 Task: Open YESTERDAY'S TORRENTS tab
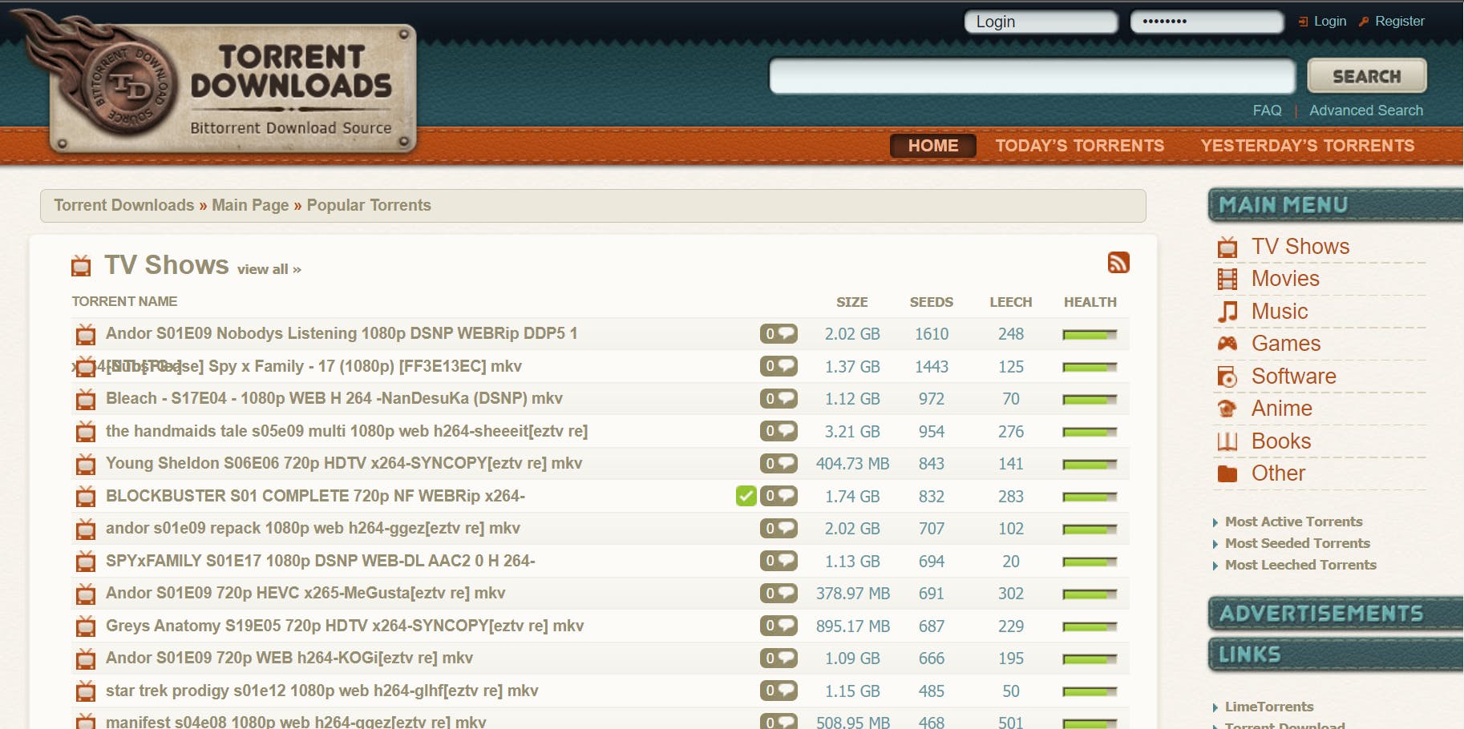point(1307,146)
